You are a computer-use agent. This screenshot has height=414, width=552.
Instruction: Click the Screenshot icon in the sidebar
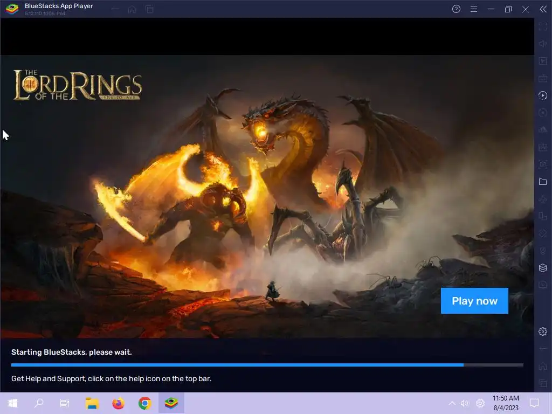point(543,164)
